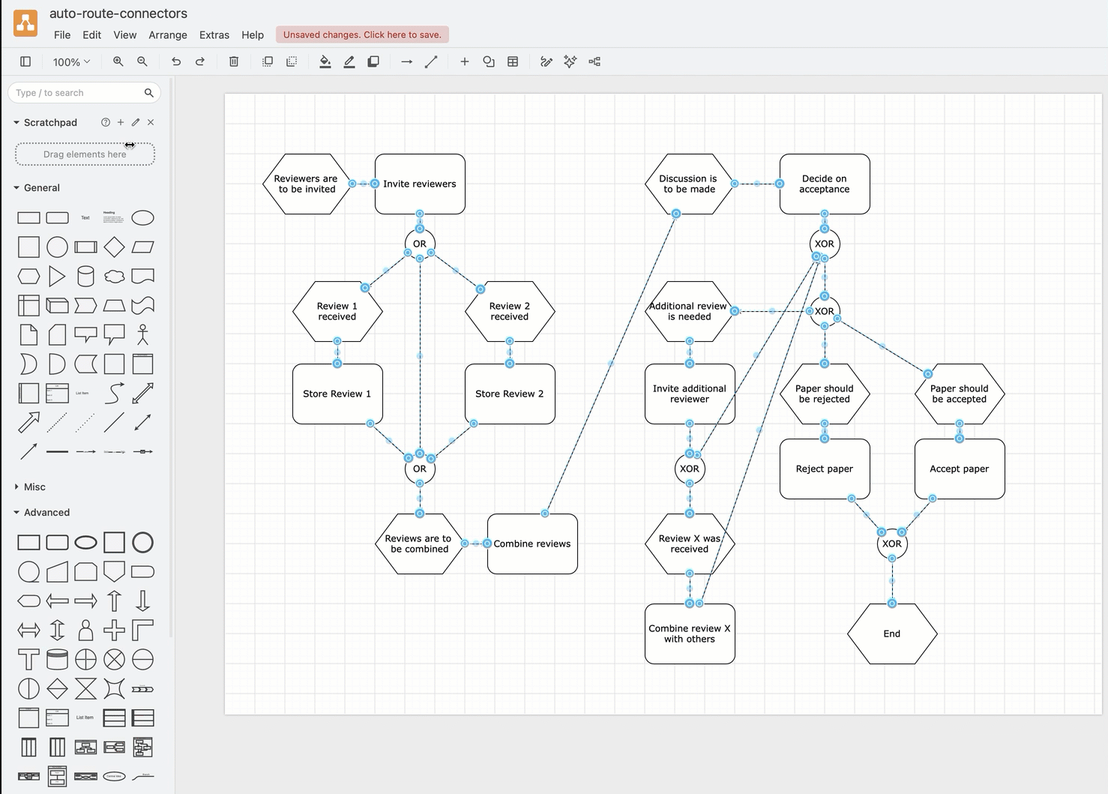Open the waypoints connector style tool

pyautogui.click(x=431, y=61)
